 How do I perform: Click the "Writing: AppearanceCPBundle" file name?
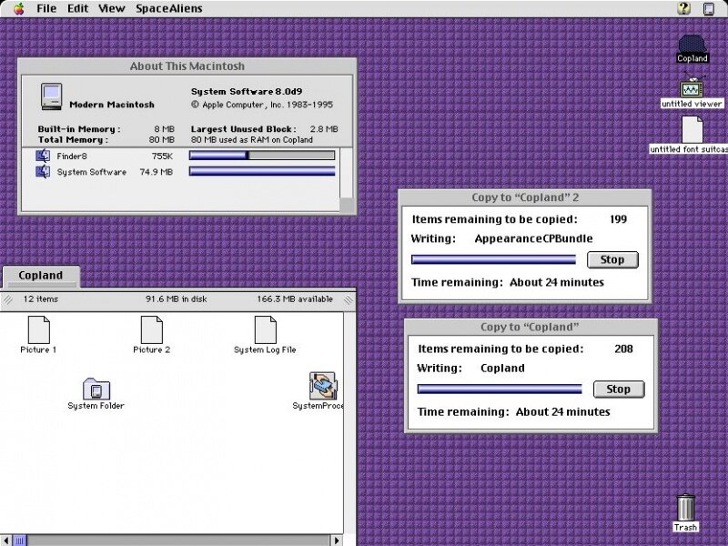point(533,238)
